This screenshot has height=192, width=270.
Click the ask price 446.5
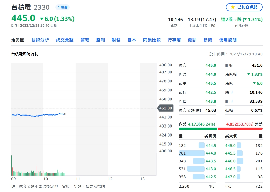(230, 169)
